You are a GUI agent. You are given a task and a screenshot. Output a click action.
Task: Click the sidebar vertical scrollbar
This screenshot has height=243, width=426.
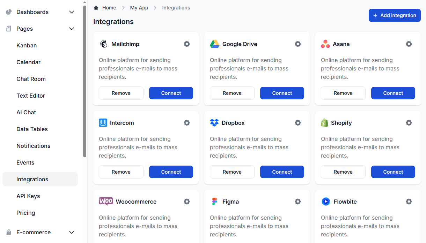tap(85, 81)
